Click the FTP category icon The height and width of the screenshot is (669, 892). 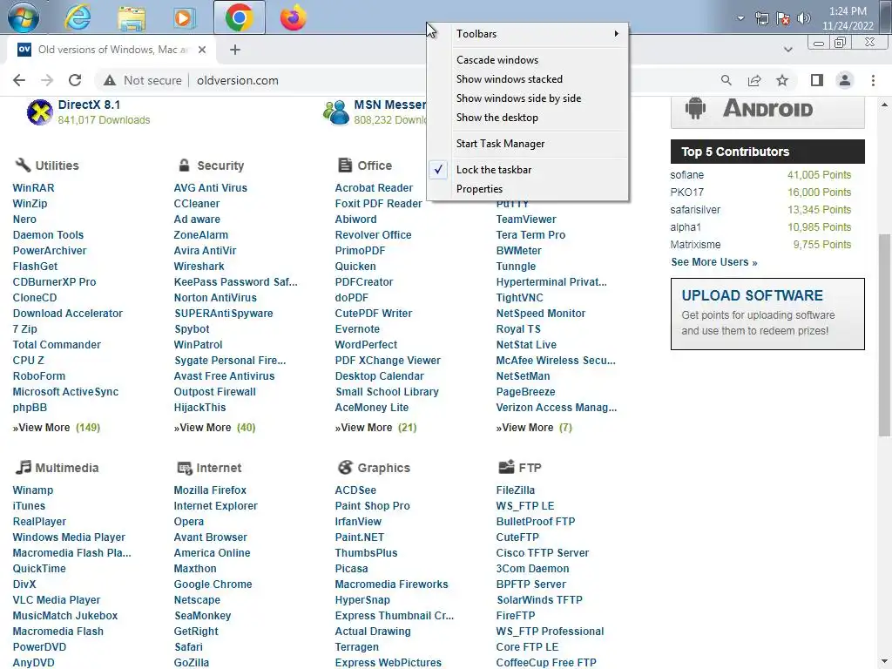click(x=506, y=467)
